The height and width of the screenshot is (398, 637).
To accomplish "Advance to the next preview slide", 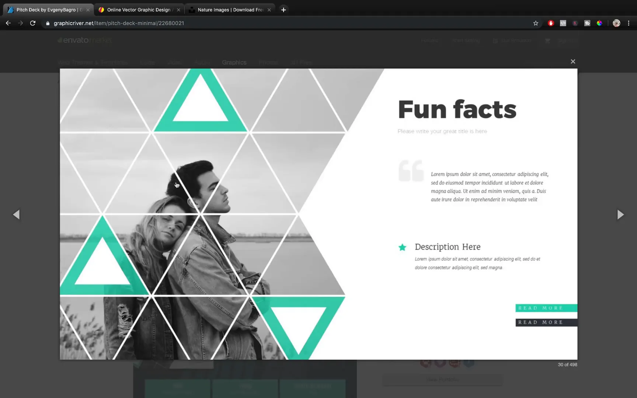I will [620, 214].
